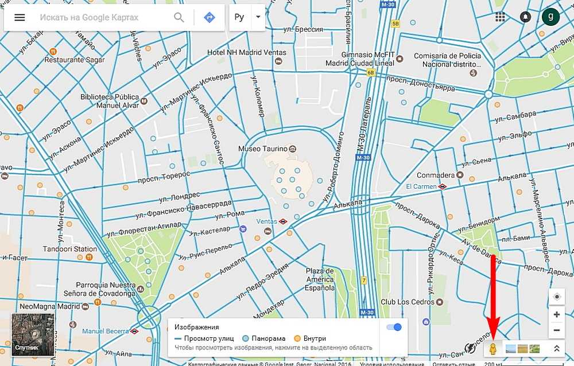Turn off the Изображения imagery switch
Viewport: 574px width, 366px height.
(x=394, y=327)
